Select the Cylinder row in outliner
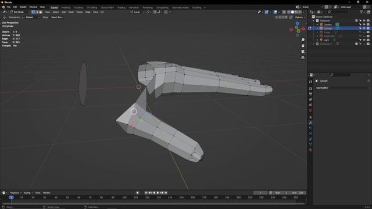Viewport: 372px width, 209px height. pos(339,28)
